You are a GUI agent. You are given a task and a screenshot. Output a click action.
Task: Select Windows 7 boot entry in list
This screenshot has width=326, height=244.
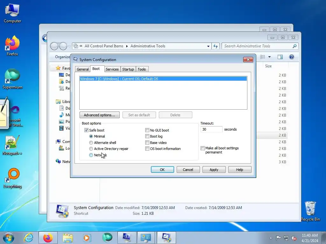[163, 79]
